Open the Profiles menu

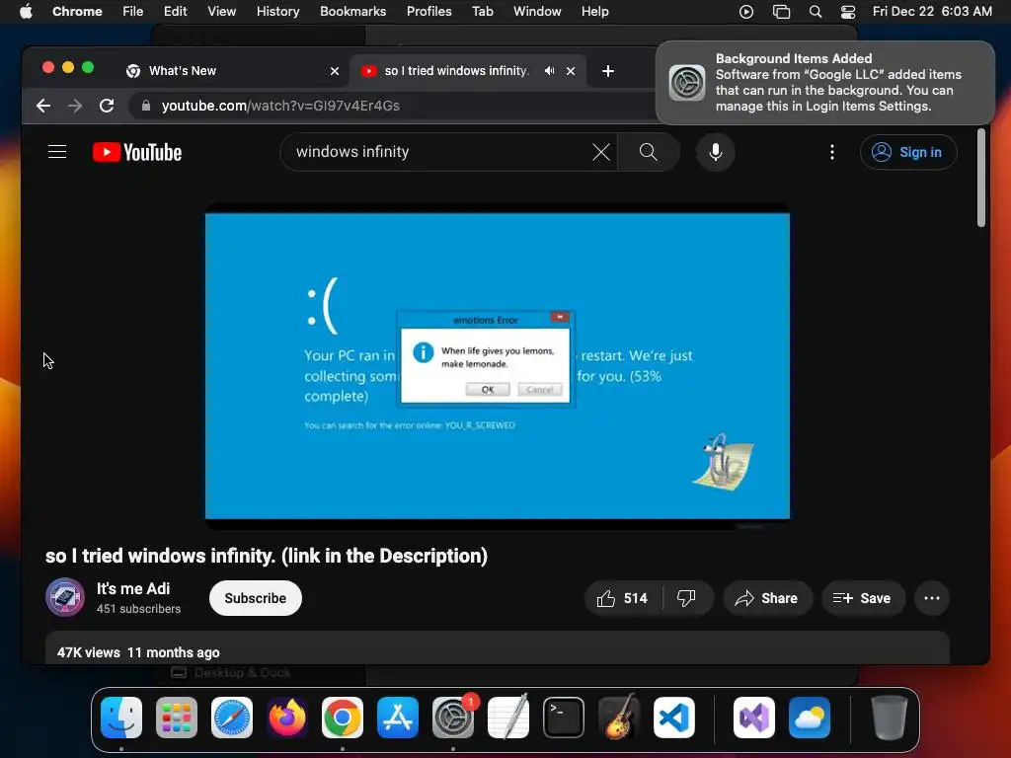[x=428, y=12]
